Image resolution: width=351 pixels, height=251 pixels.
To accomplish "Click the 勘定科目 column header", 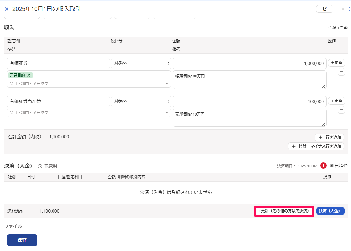I will [15, 41].
